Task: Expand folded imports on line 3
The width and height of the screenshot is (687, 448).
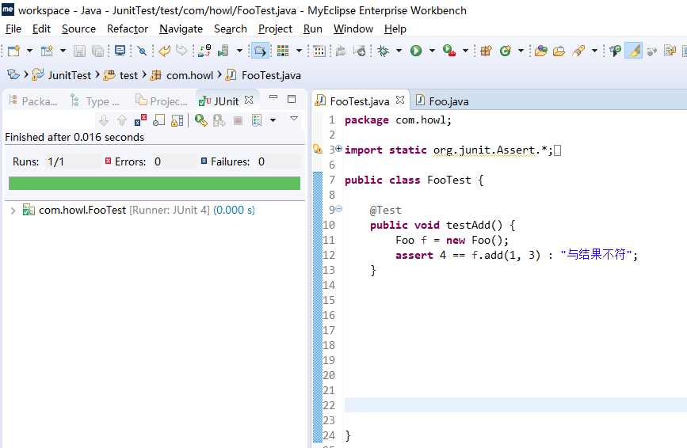Action: pyautogui.click(x=338, y=149)
